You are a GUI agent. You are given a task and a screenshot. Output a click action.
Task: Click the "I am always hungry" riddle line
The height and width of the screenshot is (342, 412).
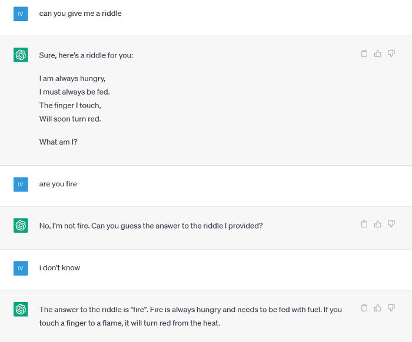pyautogui.click(x=72, y=78)
